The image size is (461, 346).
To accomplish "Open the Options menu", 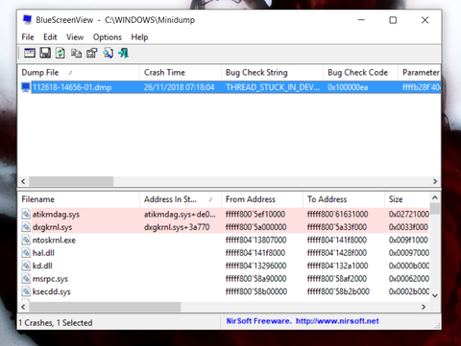I will click(108, 37).
